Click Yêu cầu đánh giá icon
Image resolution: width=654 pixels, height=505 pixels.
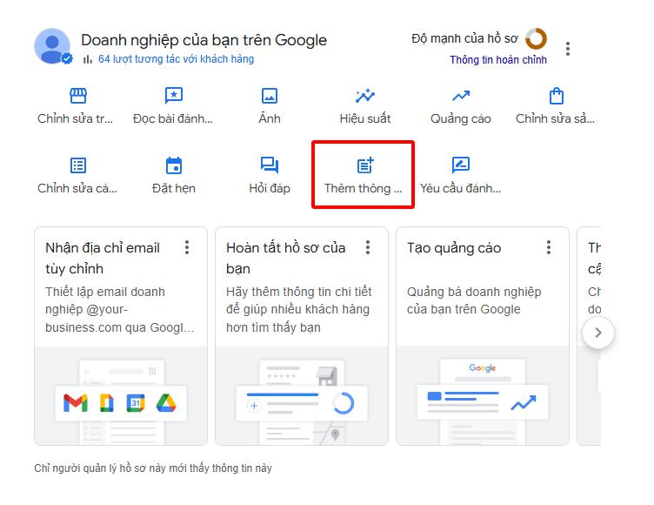click(x=461, y=165)
